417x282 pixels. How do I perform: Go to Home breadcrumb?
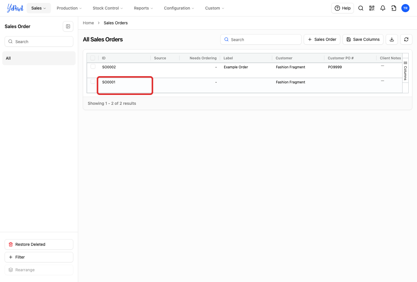coord(88,23)
